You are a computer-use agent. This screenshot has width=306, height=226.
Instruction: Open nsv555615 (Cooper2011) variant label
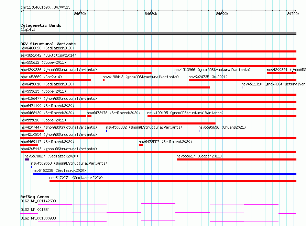click(x=43, y=91)
